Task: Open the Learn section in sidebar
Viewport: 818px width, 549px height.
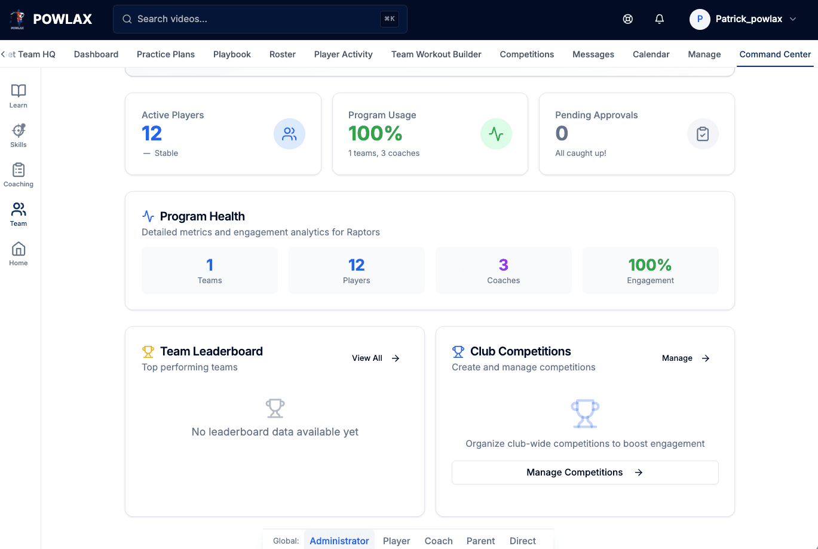Action: click(x=19, y=96)
